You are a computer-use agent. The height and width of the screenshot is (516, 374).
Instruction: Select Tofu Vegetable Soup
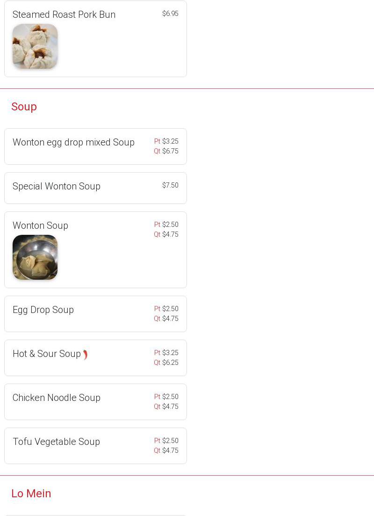pyautogui.click(x=56, y=442)
